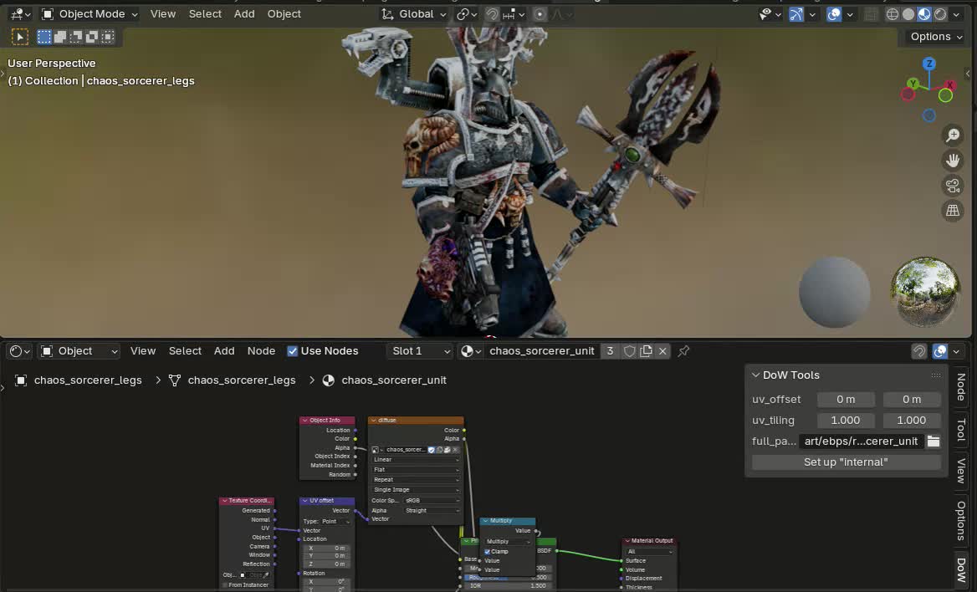The image size is (977, 592).
Task: Browse materials with the sphere icon
Action: [470, 351]
